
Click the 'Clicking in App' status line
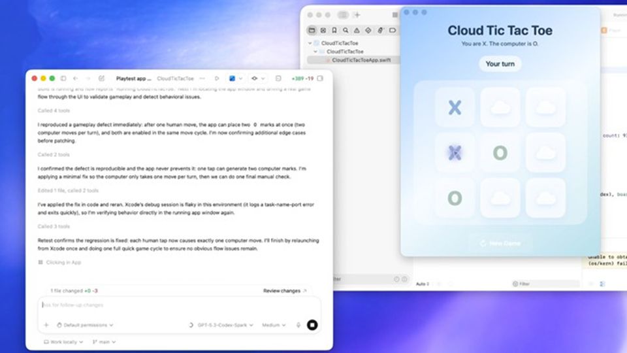point(59,263)
